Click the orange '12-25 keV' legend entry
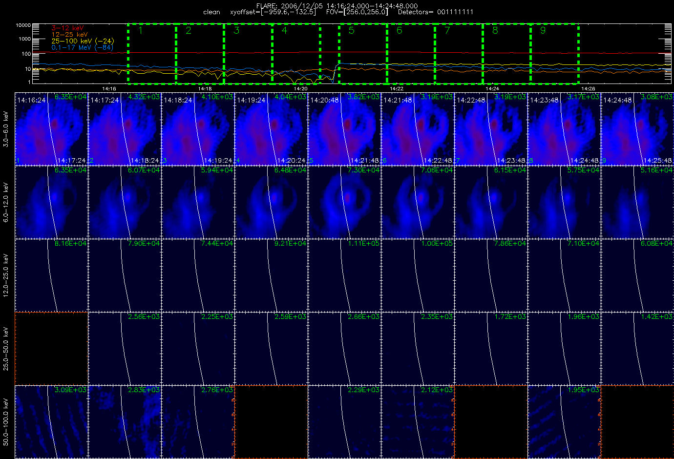 70,35
